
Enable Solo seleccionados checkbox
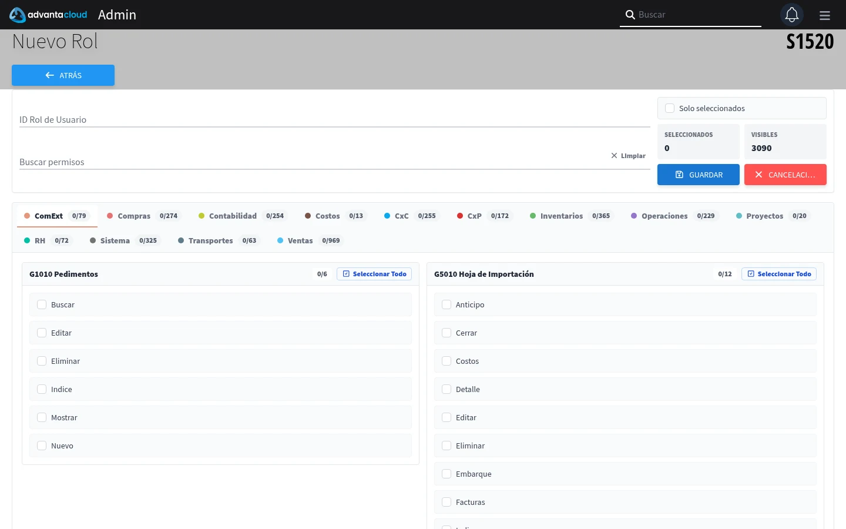tap(670, 108)
